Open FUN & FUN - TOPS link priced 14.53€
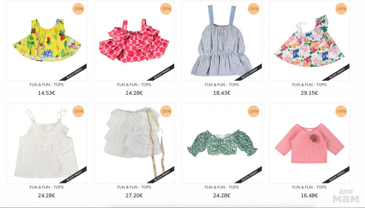 tap(46, 85)
